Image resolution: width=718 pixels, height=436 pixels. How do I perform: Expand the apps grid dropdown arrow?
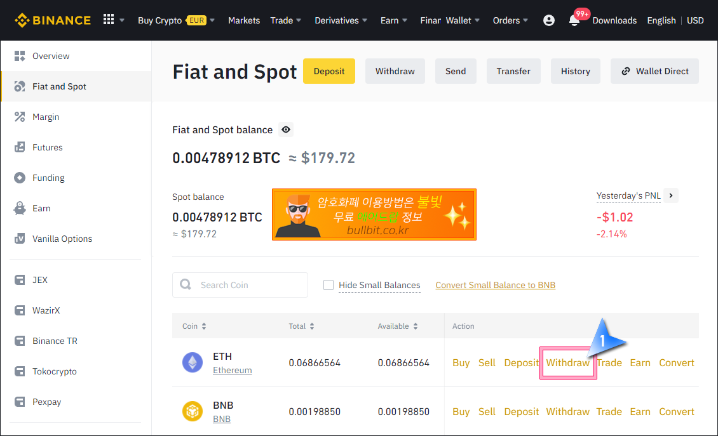pyautogui.click(x=122, y=20)
